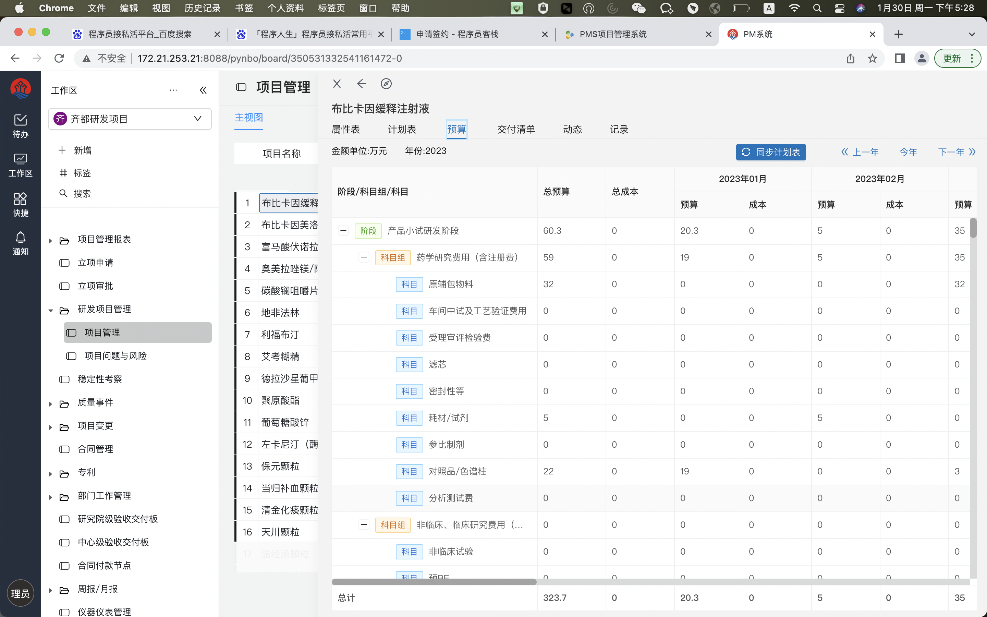Collapse the workspace panel with double chevron
987x617 pixels.
click(x=203, y=90)
